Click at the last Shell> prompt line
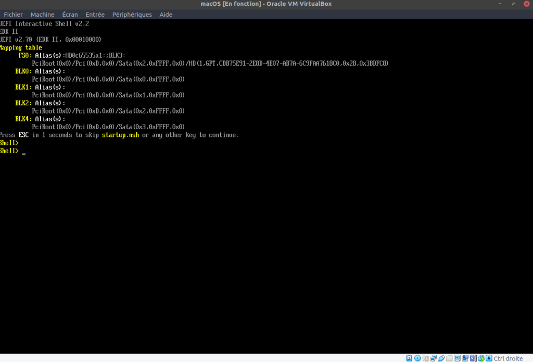 (x=24, y=151)
